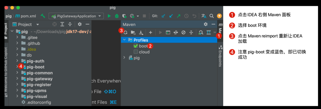
Task: Expand the pig-visual module
Action: point(18,96)
